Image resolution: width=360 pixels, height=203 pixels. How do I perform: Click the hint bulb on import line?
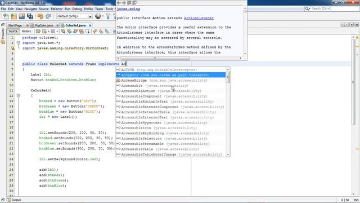click(12, 48)
